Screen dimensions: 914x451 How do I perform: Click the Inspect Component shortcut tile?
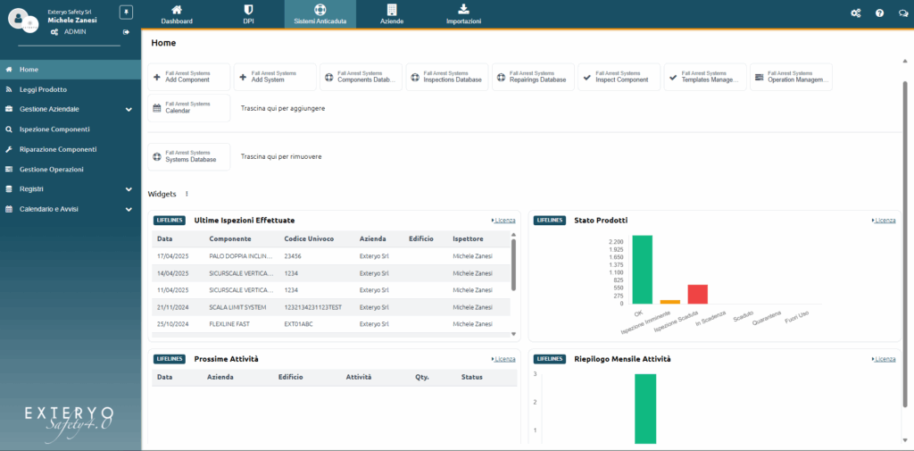(619, 77)
